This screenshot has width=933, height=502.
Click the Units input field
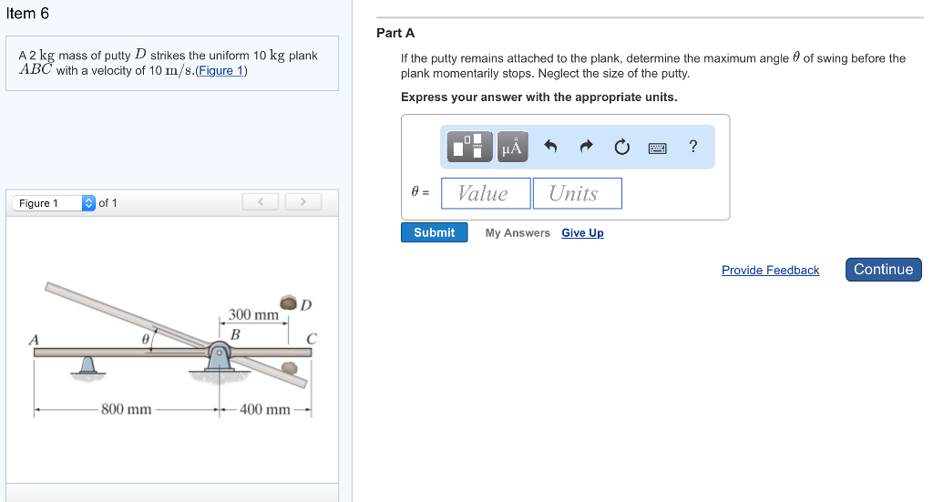pyautogui.click(x=577, y=193)
